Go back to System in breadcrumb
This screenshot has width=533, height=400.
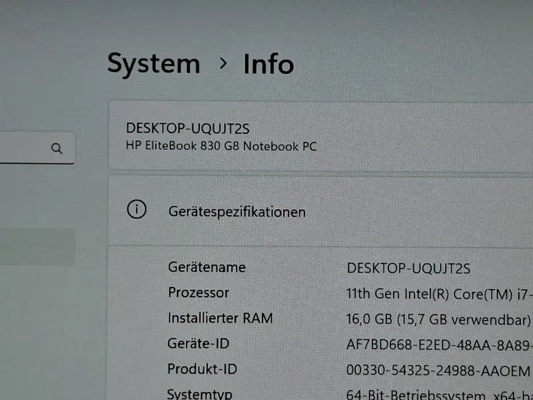154,64
